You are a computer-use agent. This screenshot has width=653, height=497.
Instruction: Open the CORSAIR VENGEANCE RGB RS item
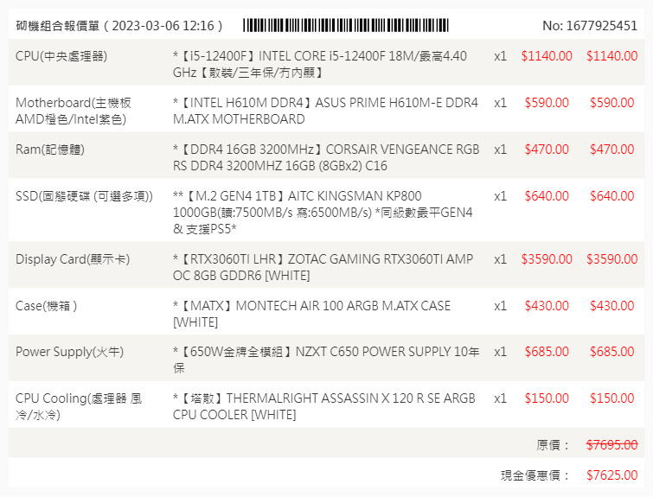[324, 157]
